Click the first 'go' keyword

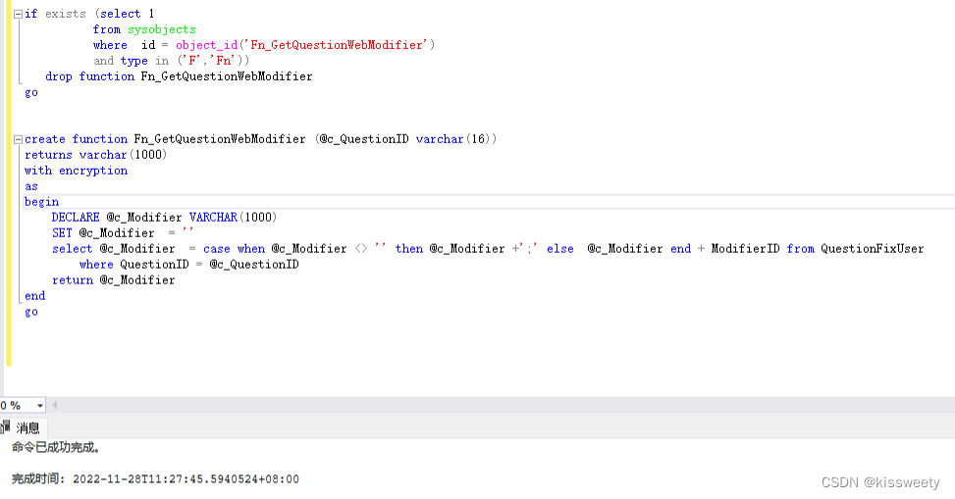31,92
